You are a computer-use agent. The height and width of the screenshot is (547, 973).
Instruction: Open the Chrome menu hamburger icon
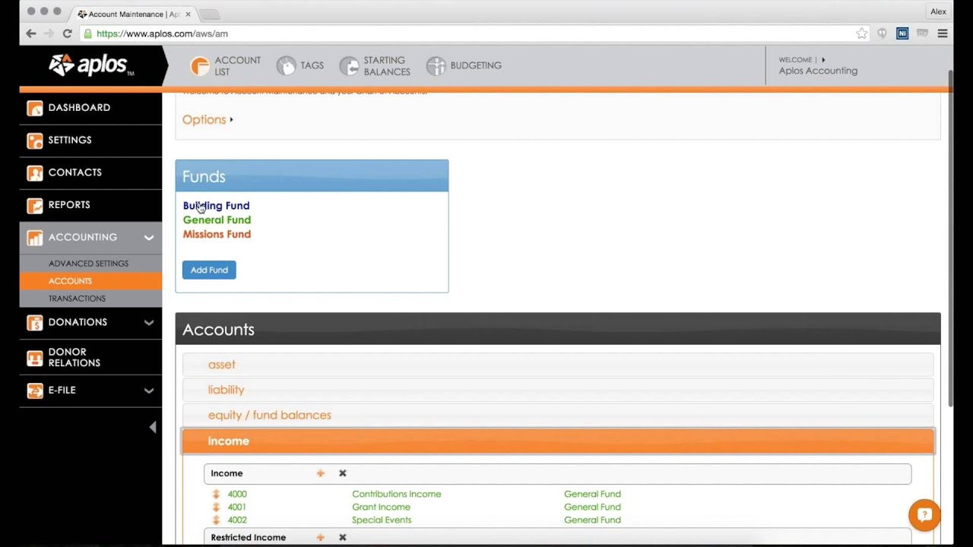point(943,33)
